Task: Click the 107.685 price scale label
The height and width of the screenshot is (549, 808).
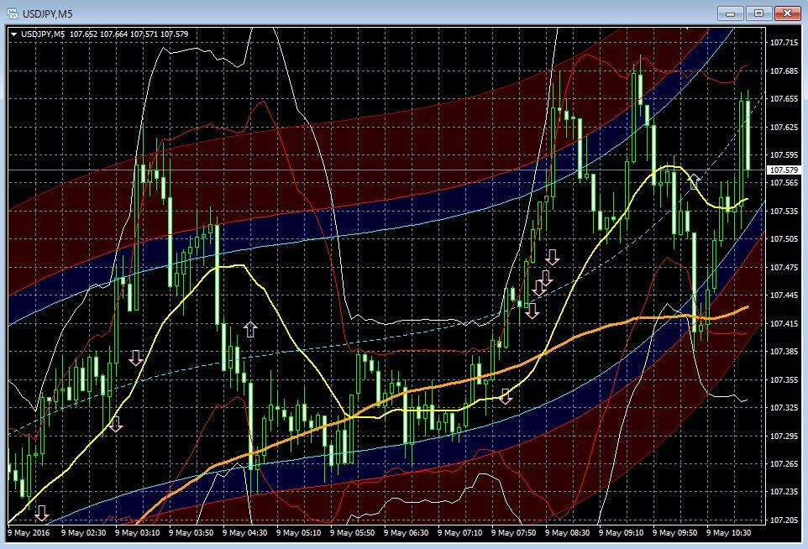Action: (784, 71)
